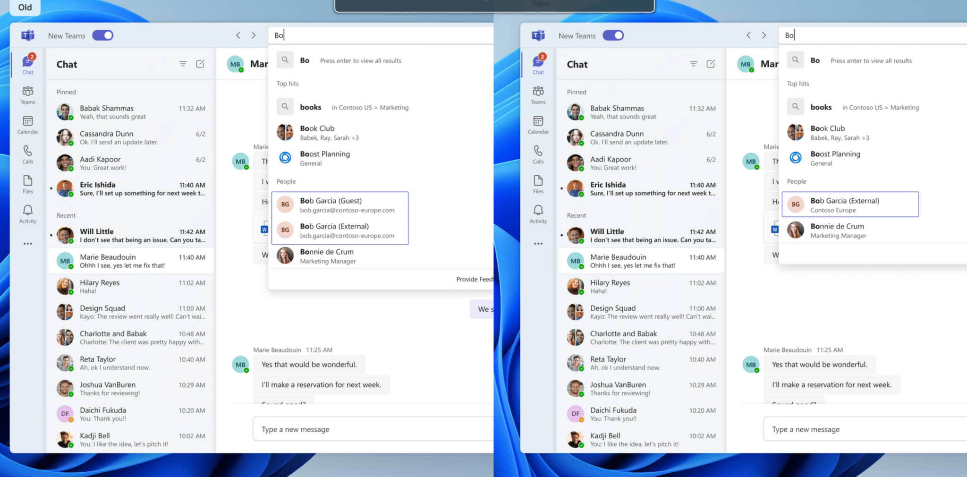The height and width of the screenshot is (477, 967).
Task: Open Will Little chat in left window
Action: pos(131,235)
